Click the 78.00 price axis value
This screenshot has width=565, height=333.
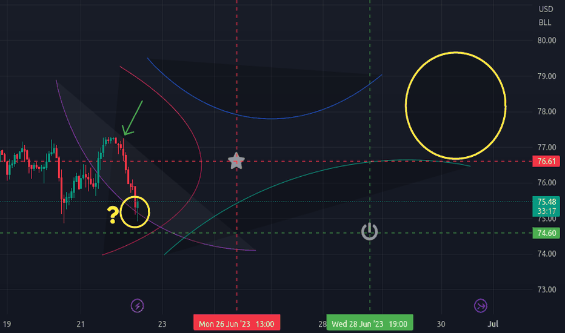click(547, 111)
